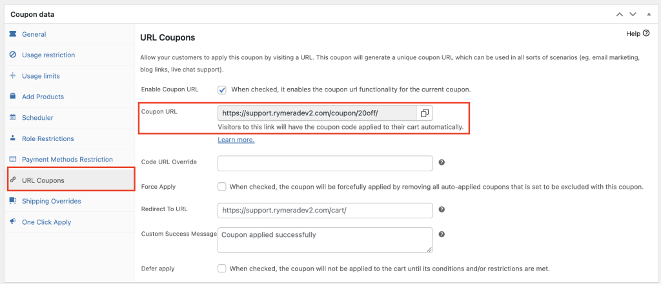Click the One Click Apply megaphone icon
The height and width of the screenshot is (284, 661).
(x=13, y=222)
